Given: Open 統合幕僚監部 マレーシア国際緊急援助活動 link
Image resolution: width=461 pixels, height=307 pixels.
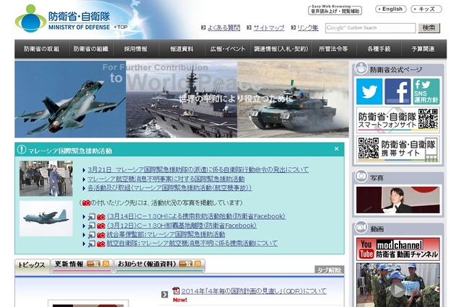Looking at the screenshot, I should point(166,235).
